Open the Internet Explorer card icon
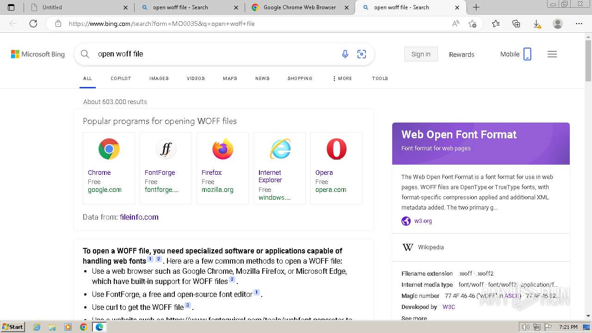The height and width of the screenshot is (333, 592). pos(280,149)
